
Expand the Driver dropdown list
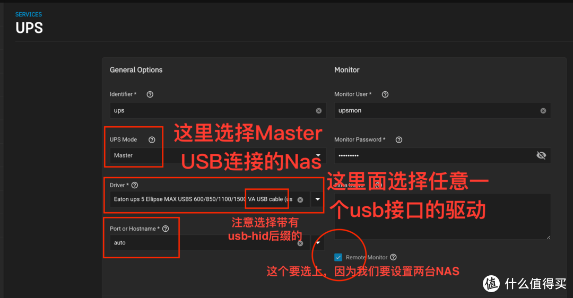(x=318, y=199)
